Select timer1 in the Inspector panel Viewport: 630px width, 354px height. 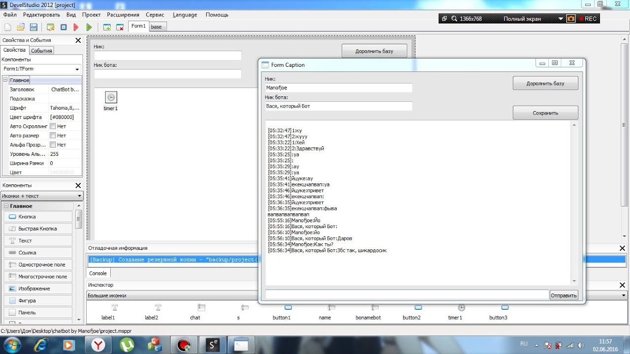(455, 312)
